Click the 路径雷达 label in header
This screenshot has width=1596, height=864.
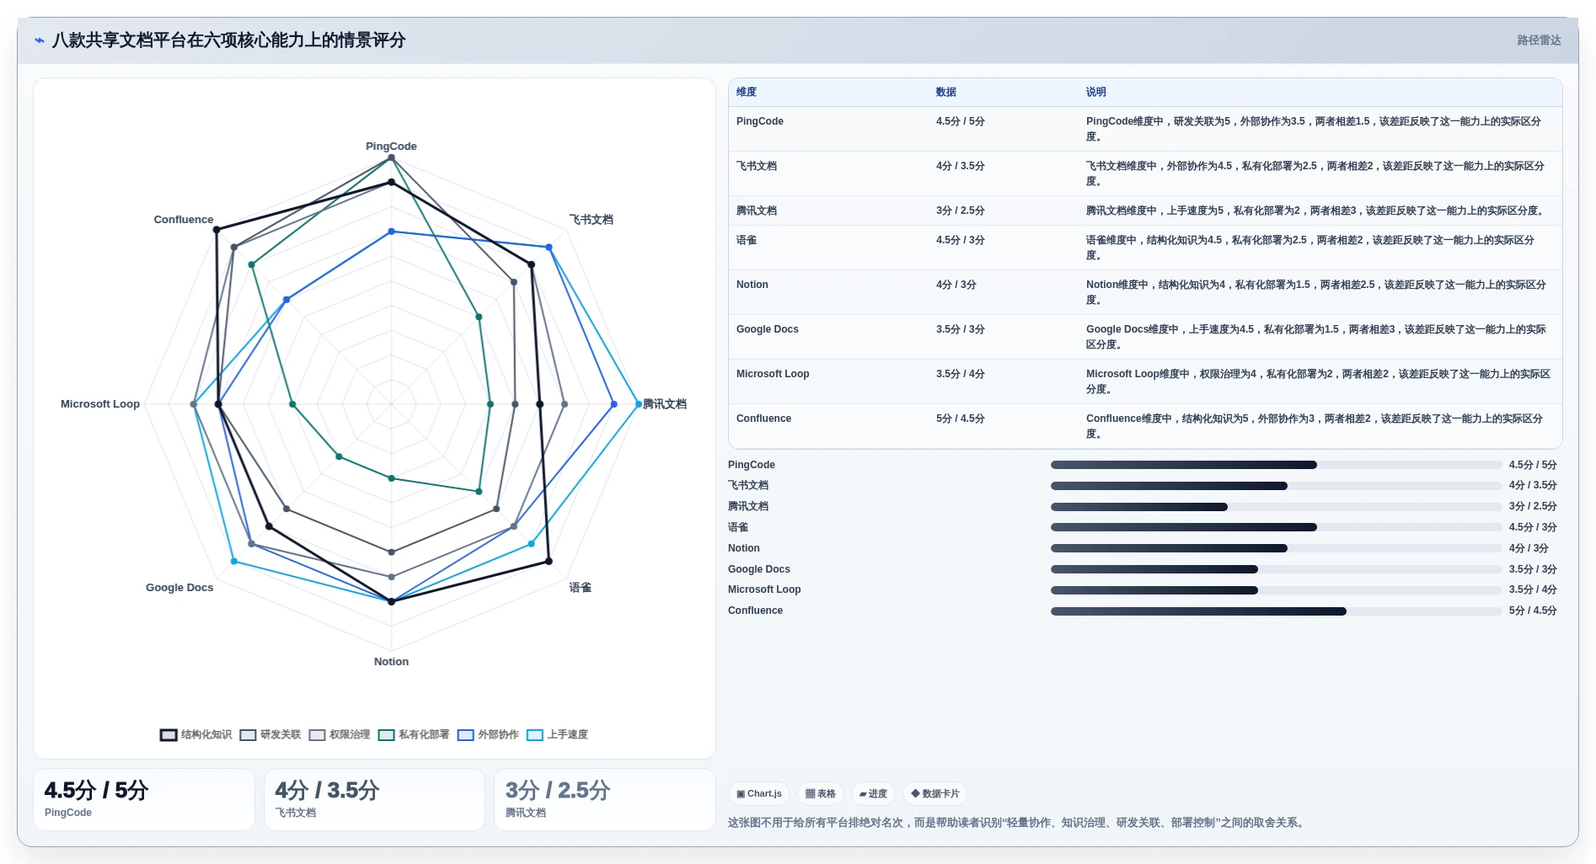click(1539, 40)
